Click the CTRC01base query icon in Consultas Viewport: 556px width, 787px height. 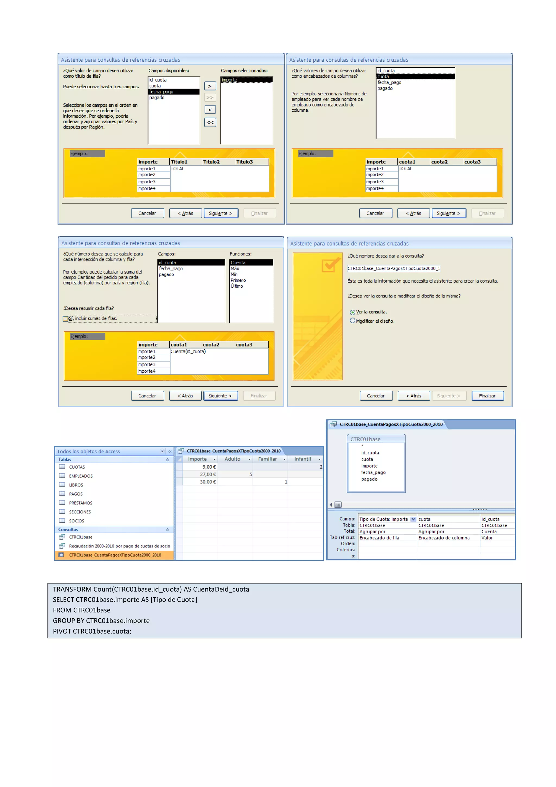62,537
